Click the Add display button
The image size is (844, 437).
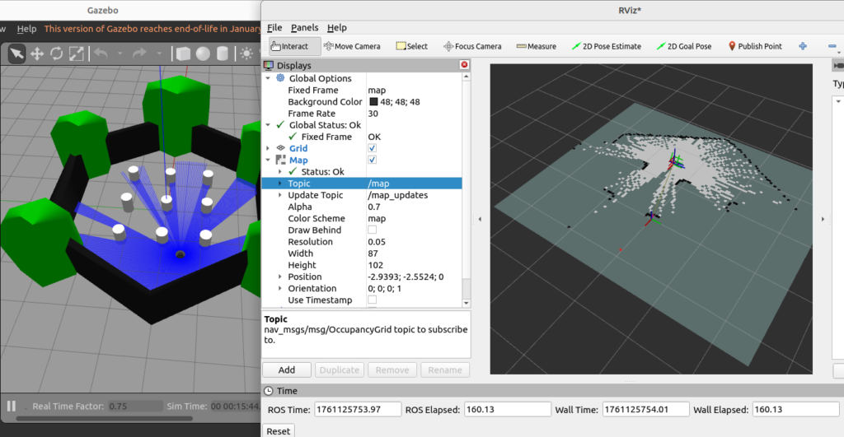tap(287, 370)
